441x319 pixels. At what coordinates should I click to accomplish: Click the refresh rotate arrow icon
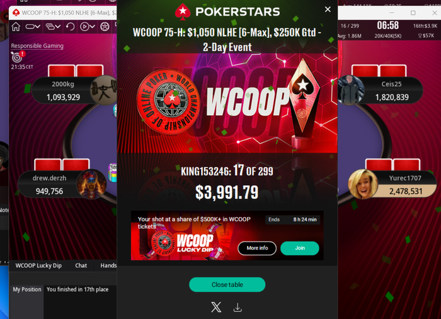click(x=71, y=26)
